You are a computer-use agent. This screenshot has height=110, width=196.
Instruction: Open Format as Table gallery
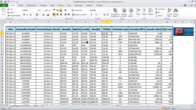(124, 13)
